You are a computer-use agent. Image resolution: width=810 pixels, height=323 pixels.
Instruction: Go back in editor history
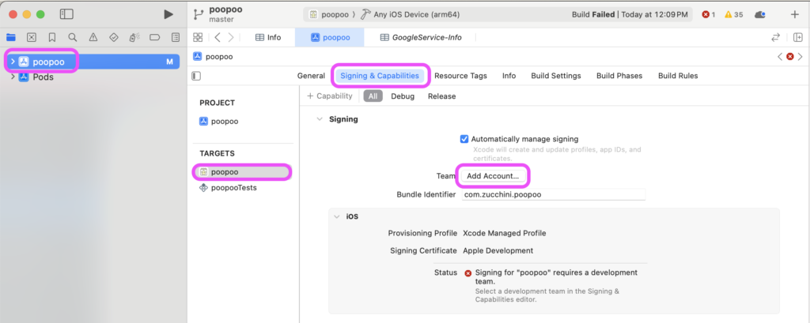(218, 37)
